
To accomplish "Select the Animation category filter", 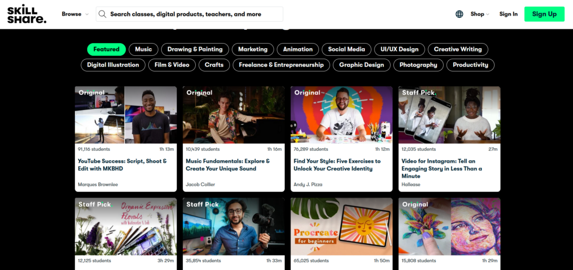I will click(298, 49).
